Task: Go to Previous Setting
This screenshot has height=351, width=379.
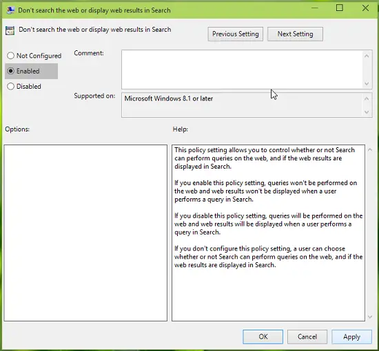Action: [x=236, y=34]
